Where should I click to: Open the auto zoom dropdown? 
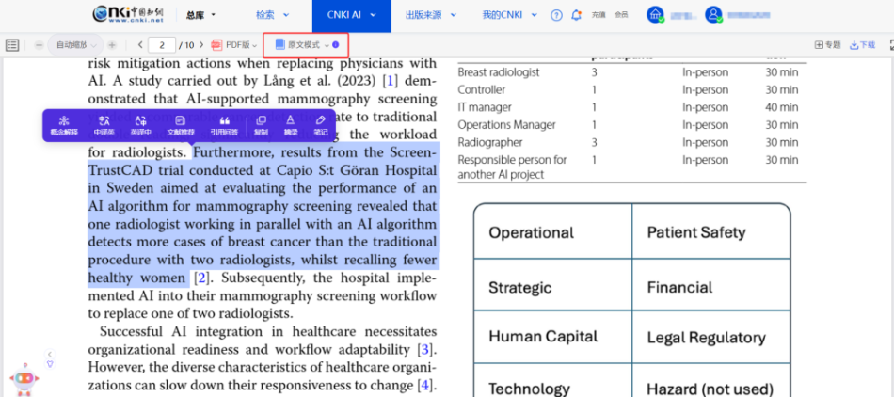point(75,45)
